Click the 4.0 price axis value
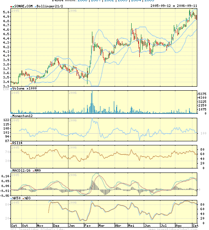The width and height of the screenshot is (209, 230). click(6, 55)
